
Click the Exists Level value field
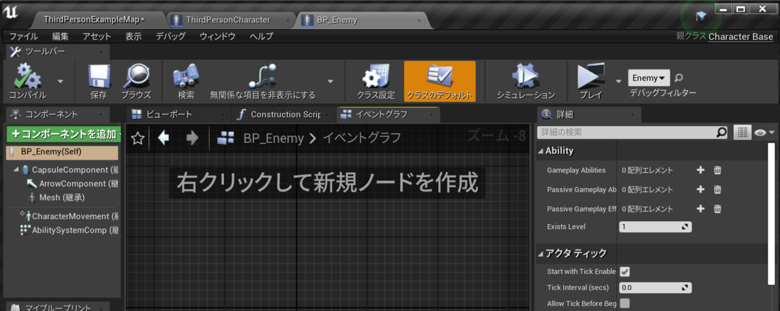[x=655, y=227]
